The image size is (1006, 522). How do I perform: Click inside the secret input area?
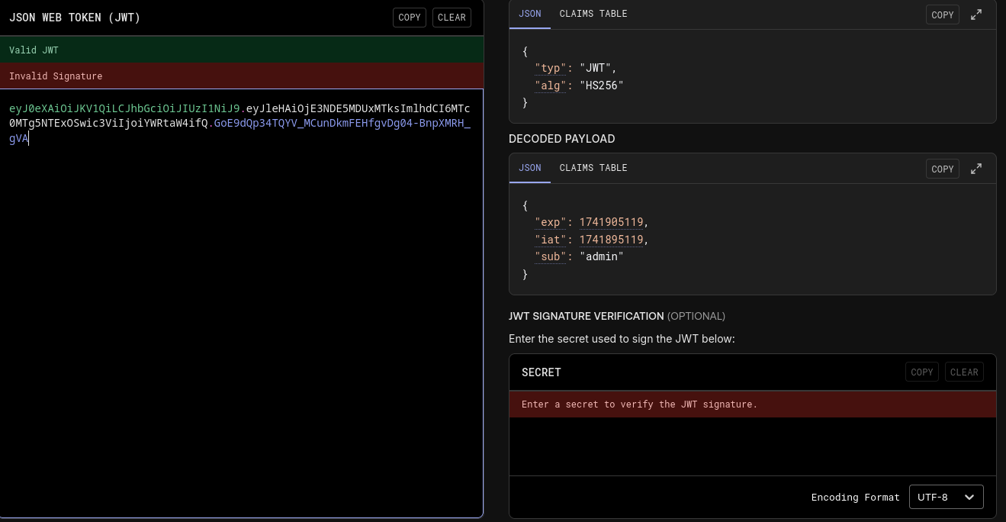click(752, 446)
